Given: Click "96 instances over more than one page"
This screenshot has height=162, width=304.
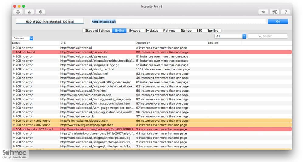Looking at the screenshot, I should tap(162, 112).
